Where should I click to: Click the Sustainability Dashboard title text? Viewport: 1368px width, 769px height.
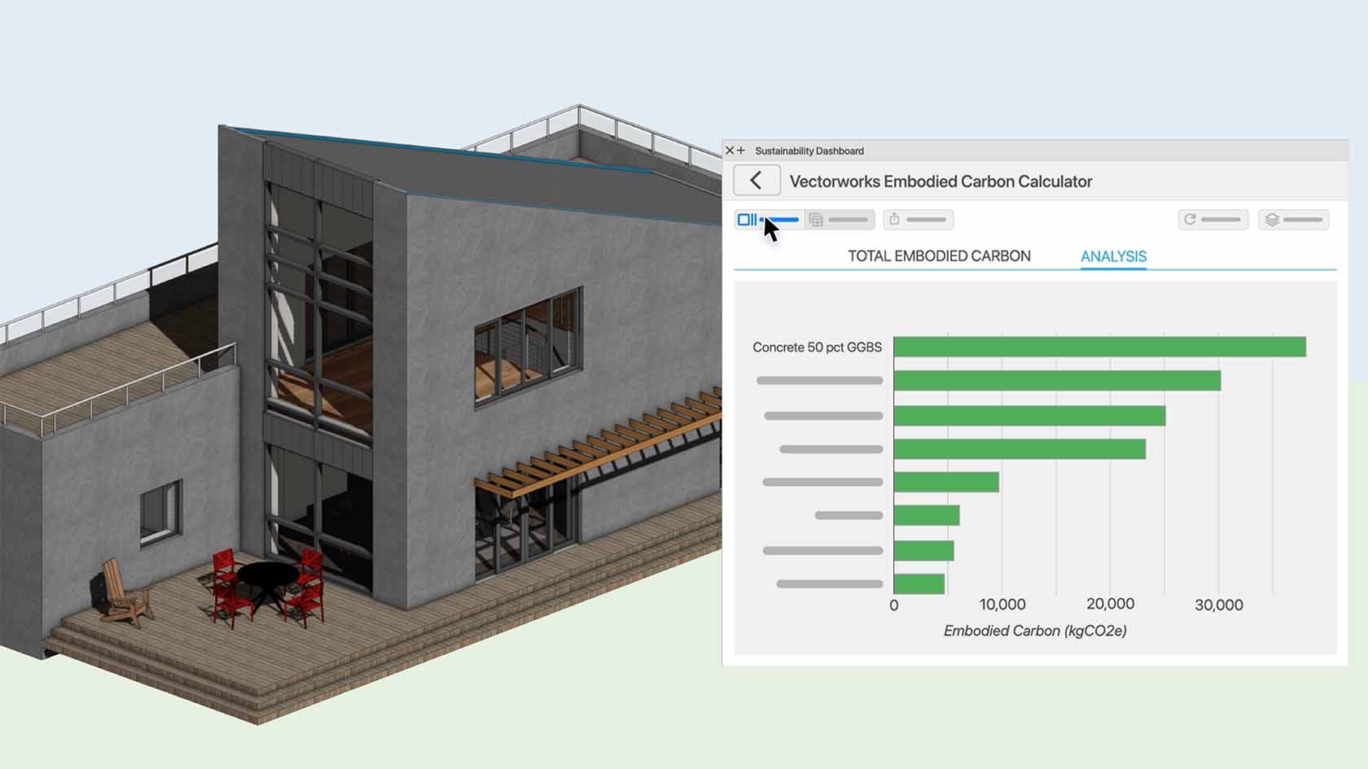(x=809, y=151)
